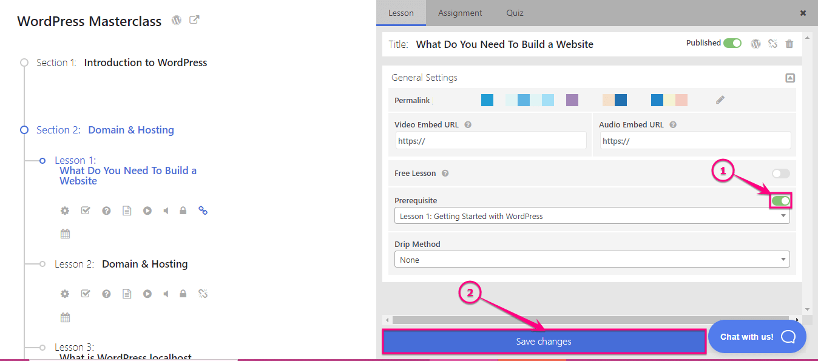Select the blue chain link icon under the What Do You Need To Build a Website lesson
Viewport: 818px width, 361px height.
[203, 211]
